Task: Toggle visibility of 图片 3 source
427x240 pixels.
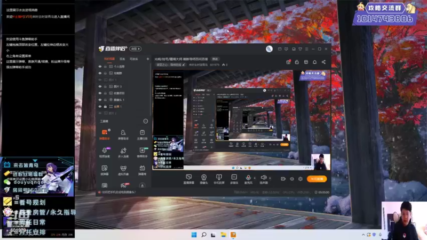Action: [x=100, y=86]
